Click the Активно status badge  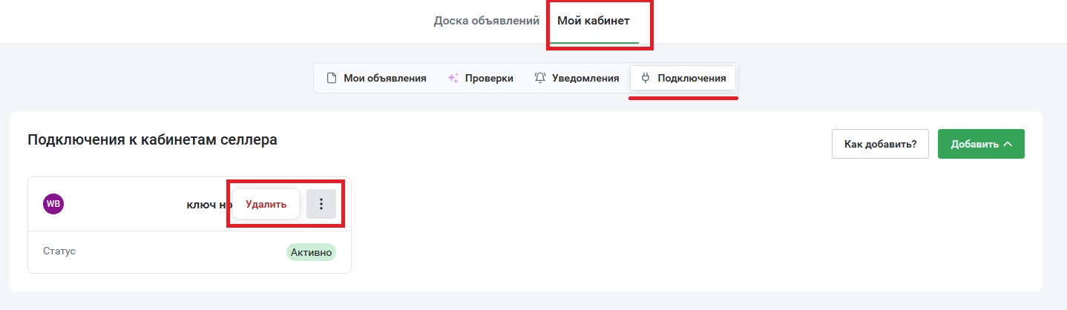click(x=311, y=252)
